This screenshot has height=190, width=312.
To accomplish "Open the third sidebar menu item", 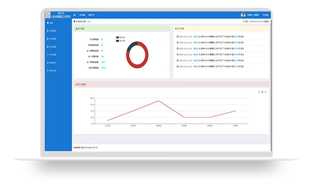I will click(x=51, y=39).
